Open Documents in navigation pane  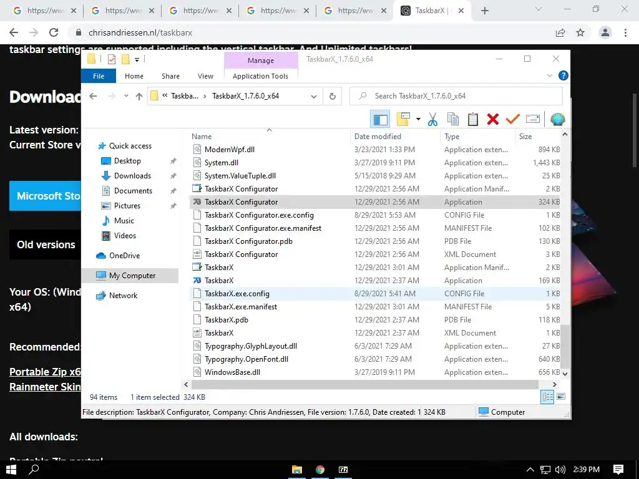coord(133,191)
